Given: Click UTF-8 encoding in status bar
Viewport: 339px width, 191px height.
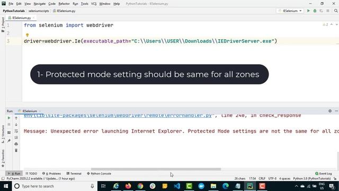Looking at the screenshot, I should click(x=272, y=178).
